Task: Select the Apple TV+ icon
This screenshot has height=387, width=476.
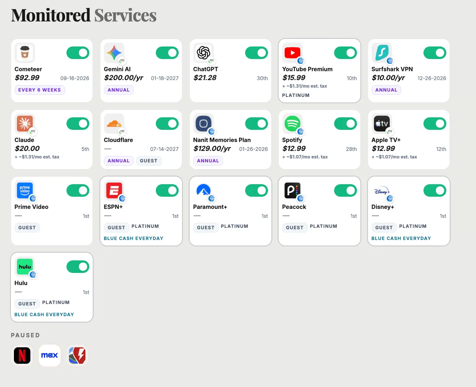Action: coord(382,124)
